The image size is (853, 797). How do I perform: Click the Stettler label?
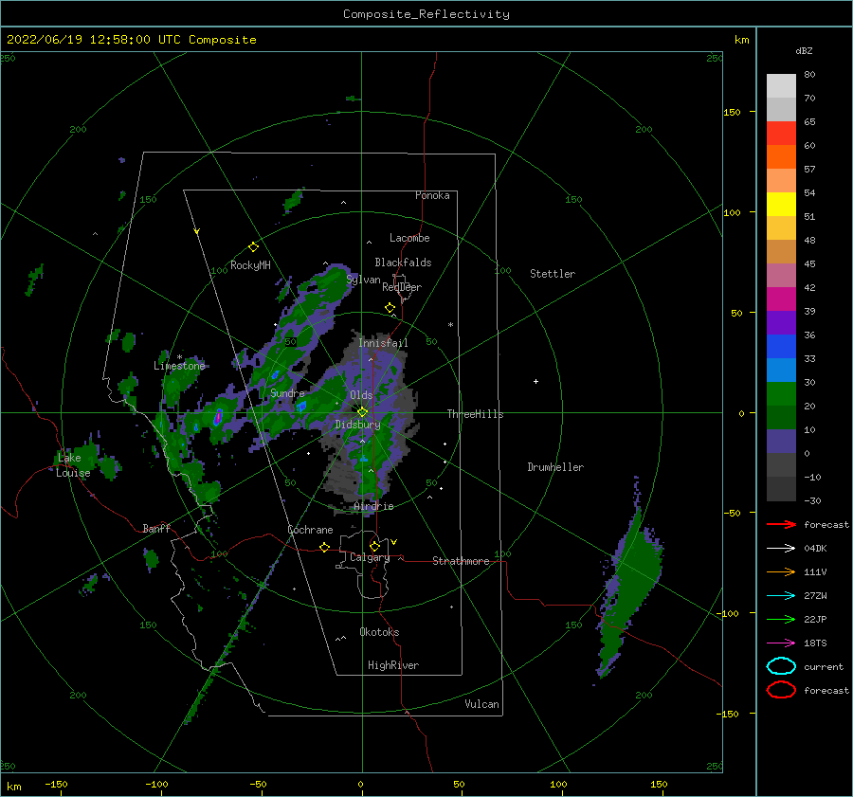553,274
